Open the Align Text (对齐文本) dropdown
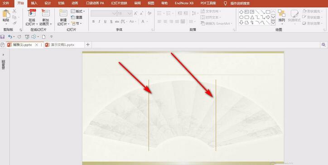The image size is (328, 165). [x=211, y=17]
